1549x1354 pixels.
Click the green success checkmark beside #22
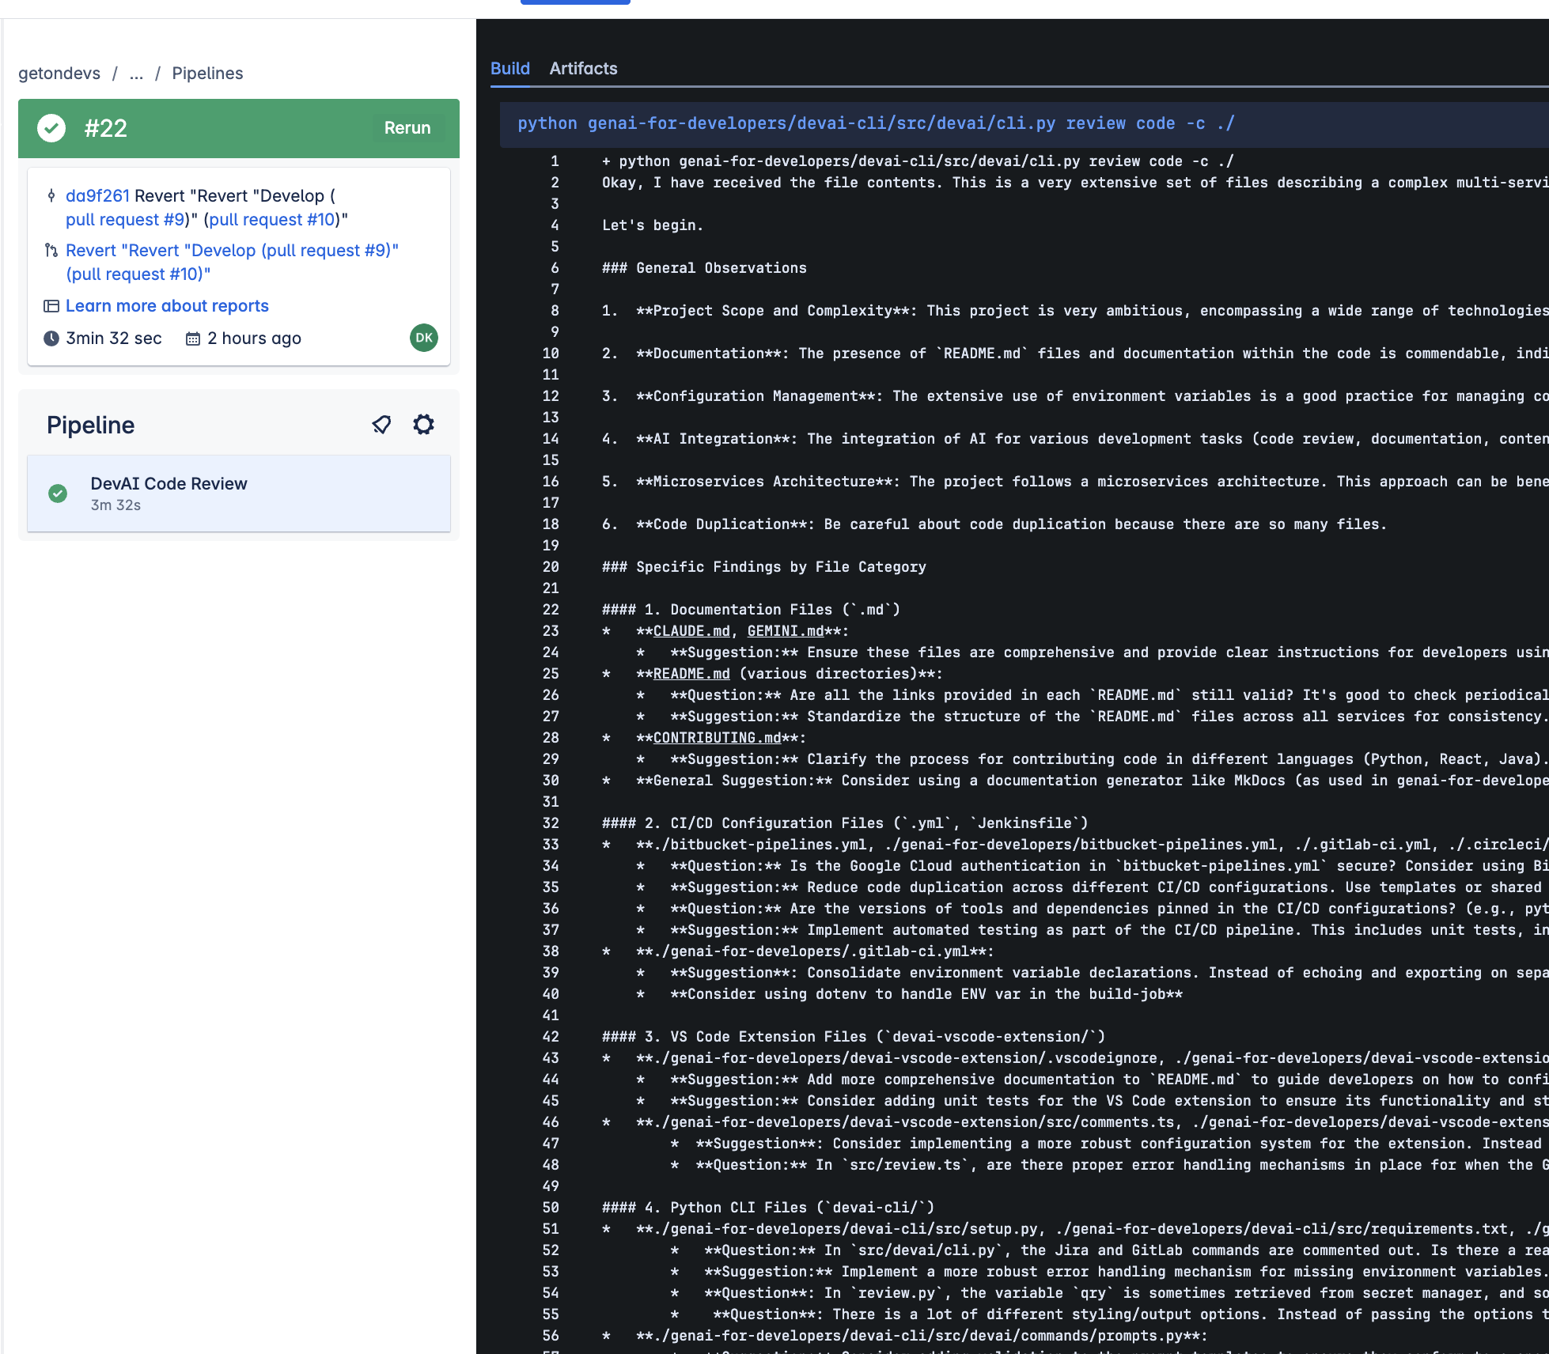(52, 128)
